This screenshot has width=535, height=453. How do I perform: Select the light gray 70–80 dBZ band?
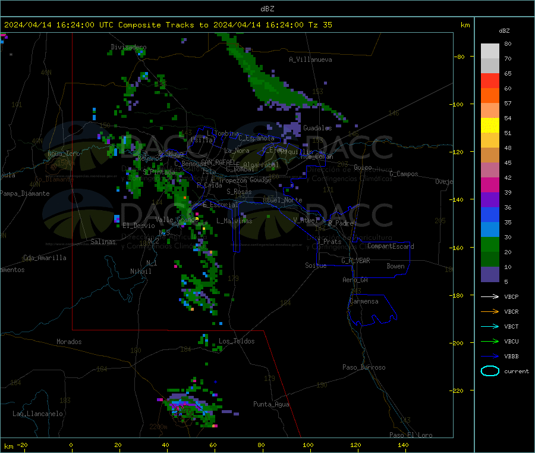[x=490, y=51]
